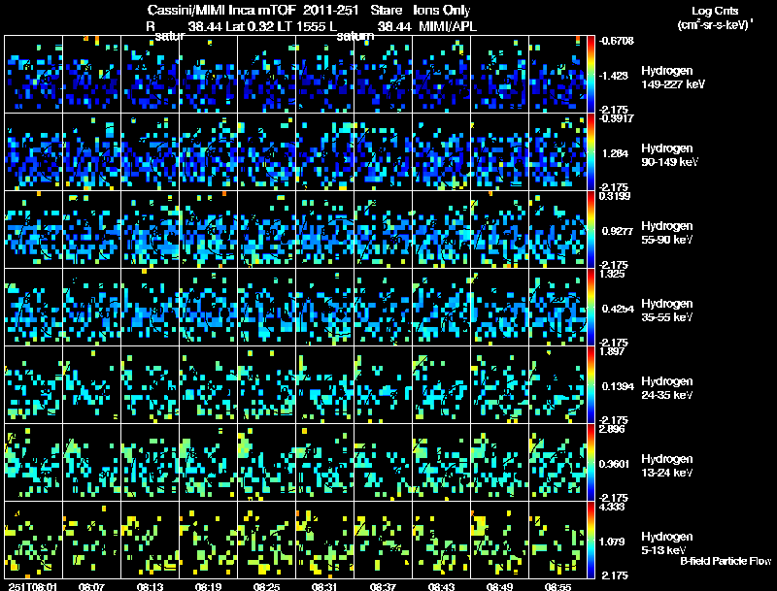Viewport: 777px width, 591px height.
Task: Click the color bar beside Hydrogen 5-13 keV
Action: [x=591, y=541]
